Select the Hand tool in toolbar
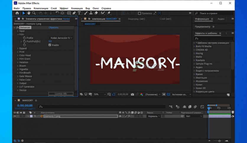The height and width of the screenshot is (143, 247). point(29,13)
